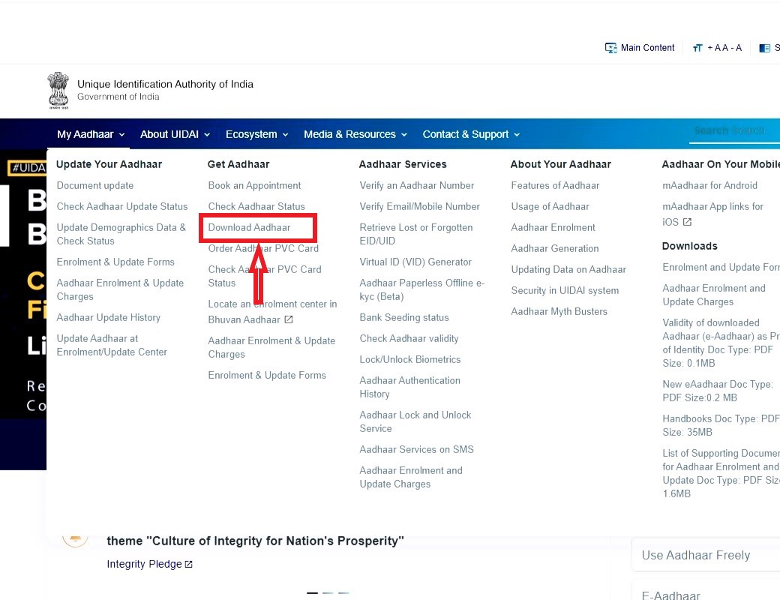The width and height of the screenshot is (780, 600).
Task: Open Locate an enrolment center in Bhuvan Aadhaar
Action: pos(272,311)
